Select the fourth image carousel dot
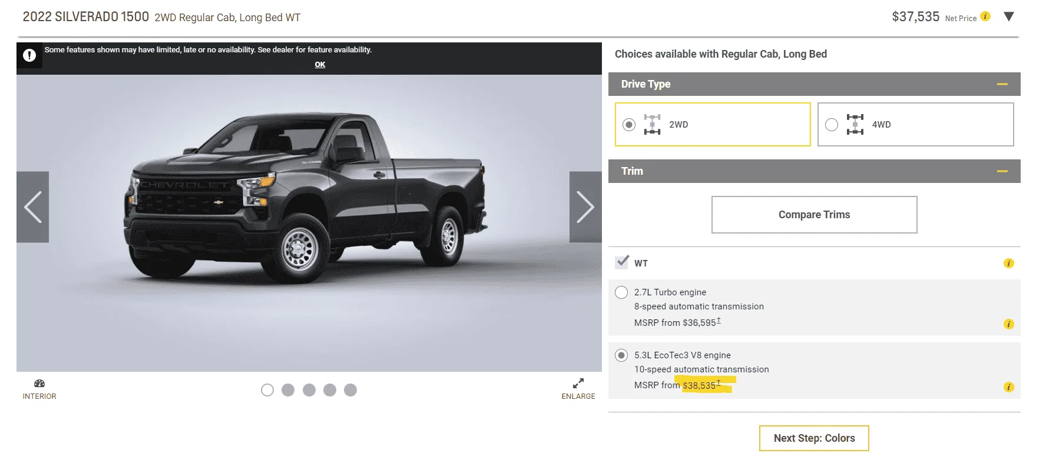Screen dimensions: 1046x460 coord(330,390)
